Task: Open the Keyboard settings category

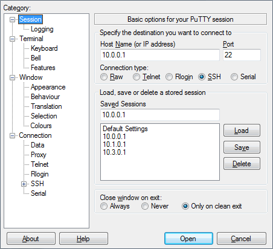Action: (x=44, y=48)
